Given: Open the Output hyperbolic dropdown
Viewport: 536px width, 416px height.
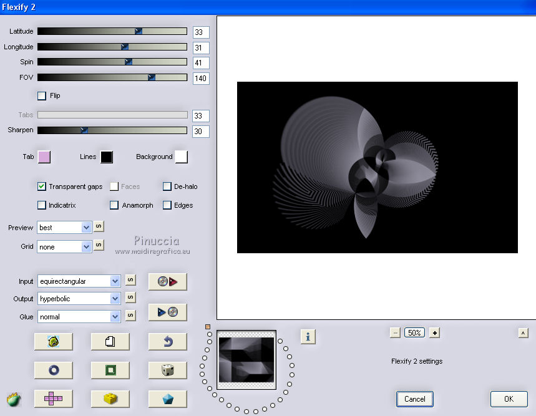Looking at the screenshot, I should pos(79,299).
